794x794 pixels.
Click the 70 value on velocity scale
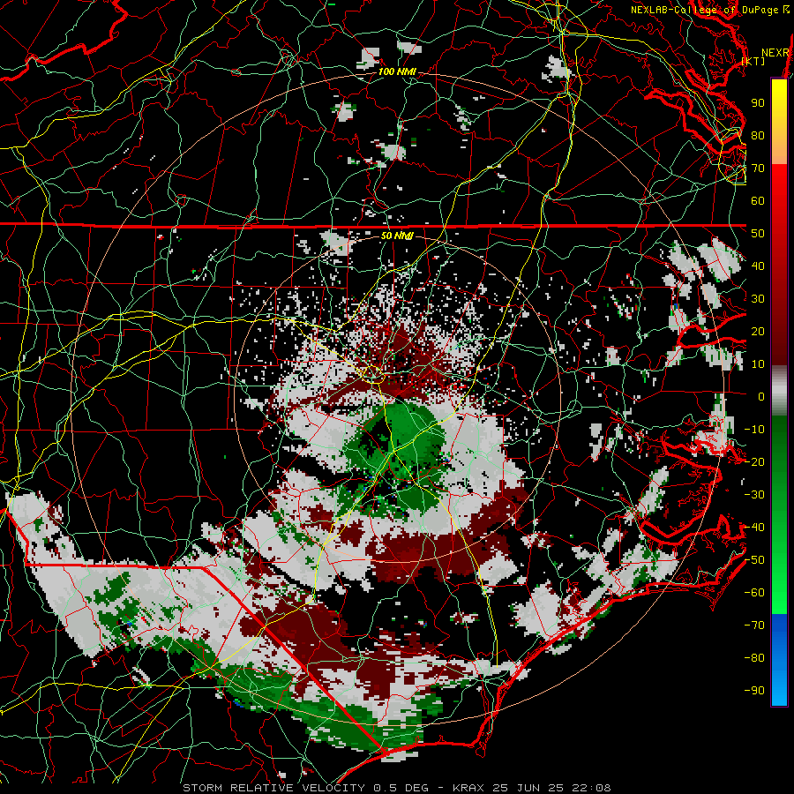click(758, 169)
